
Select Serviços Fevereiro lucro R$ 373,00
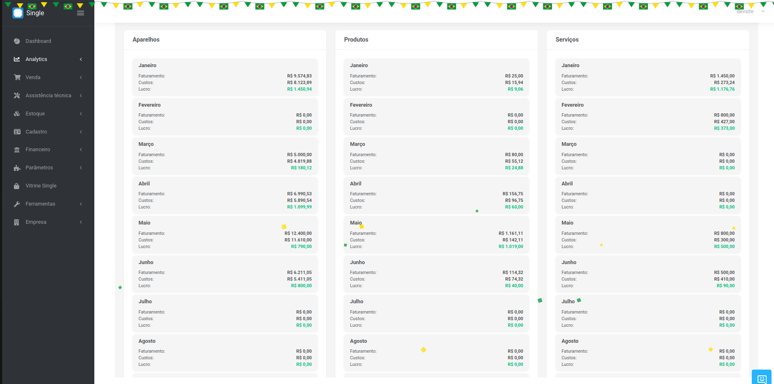coord(725,129)
